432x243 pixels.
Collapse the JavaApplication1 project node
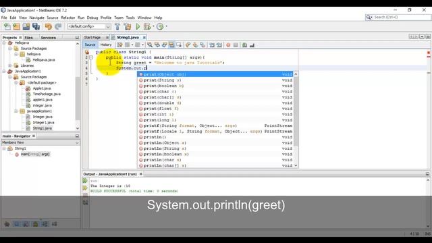click(x=4, y=72)
